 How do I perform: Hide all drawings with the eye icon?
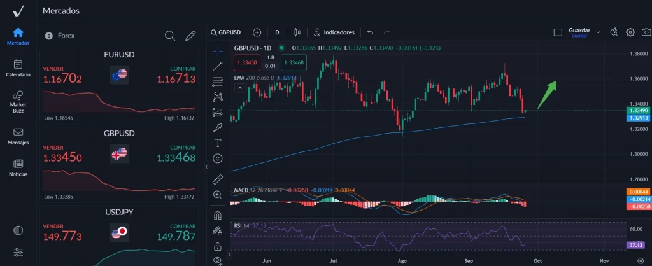218,260
